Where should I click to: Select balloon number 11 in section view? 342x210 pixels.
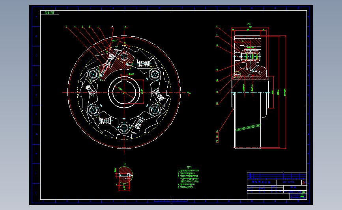coord(217,92)
